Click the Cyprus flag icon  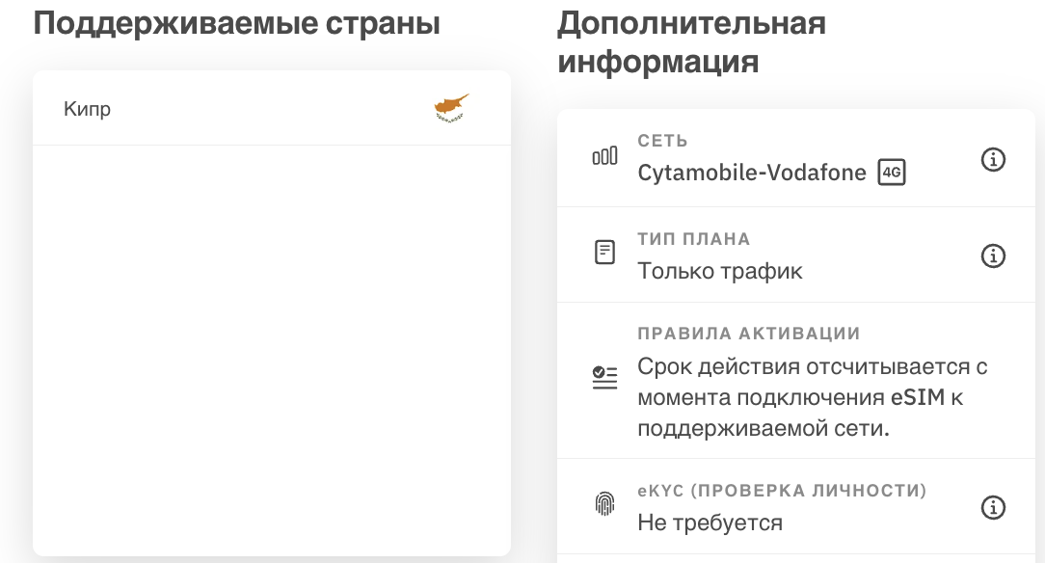[452, 109]
